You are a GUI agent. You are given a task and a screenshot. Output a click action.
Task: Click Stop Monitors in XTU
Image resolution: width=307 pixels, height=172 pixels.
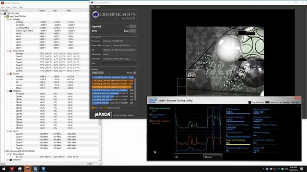(x=256, y=102)
